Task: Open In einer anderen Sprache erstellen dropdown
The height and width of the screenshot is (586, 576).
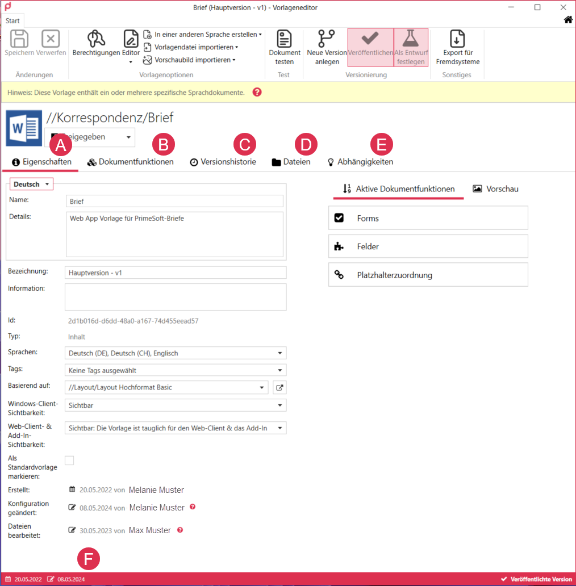Action: point(203,35)
